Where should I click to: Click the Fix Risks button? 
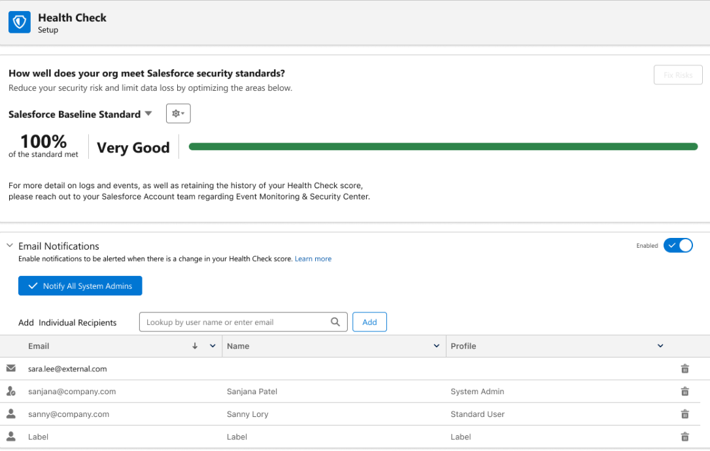point(678,75)
